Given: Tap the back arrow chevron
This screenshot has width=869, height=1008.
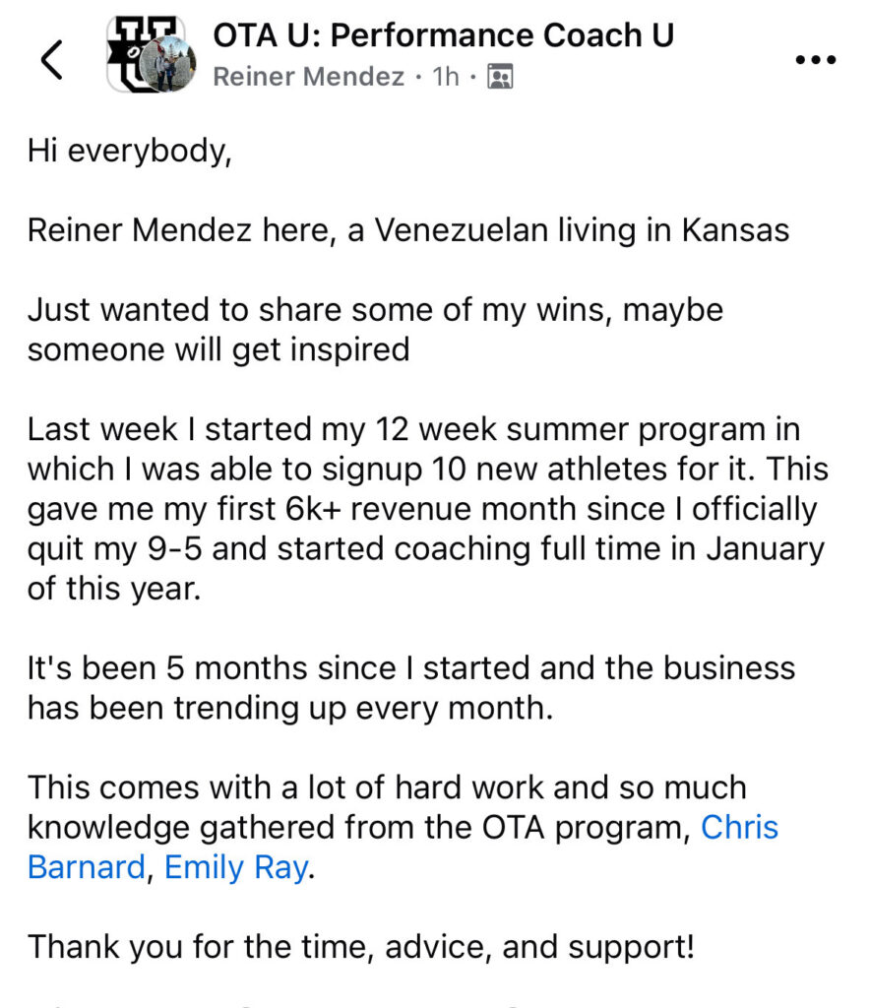Looking at the screenshot, I should (x=52, y=59).
